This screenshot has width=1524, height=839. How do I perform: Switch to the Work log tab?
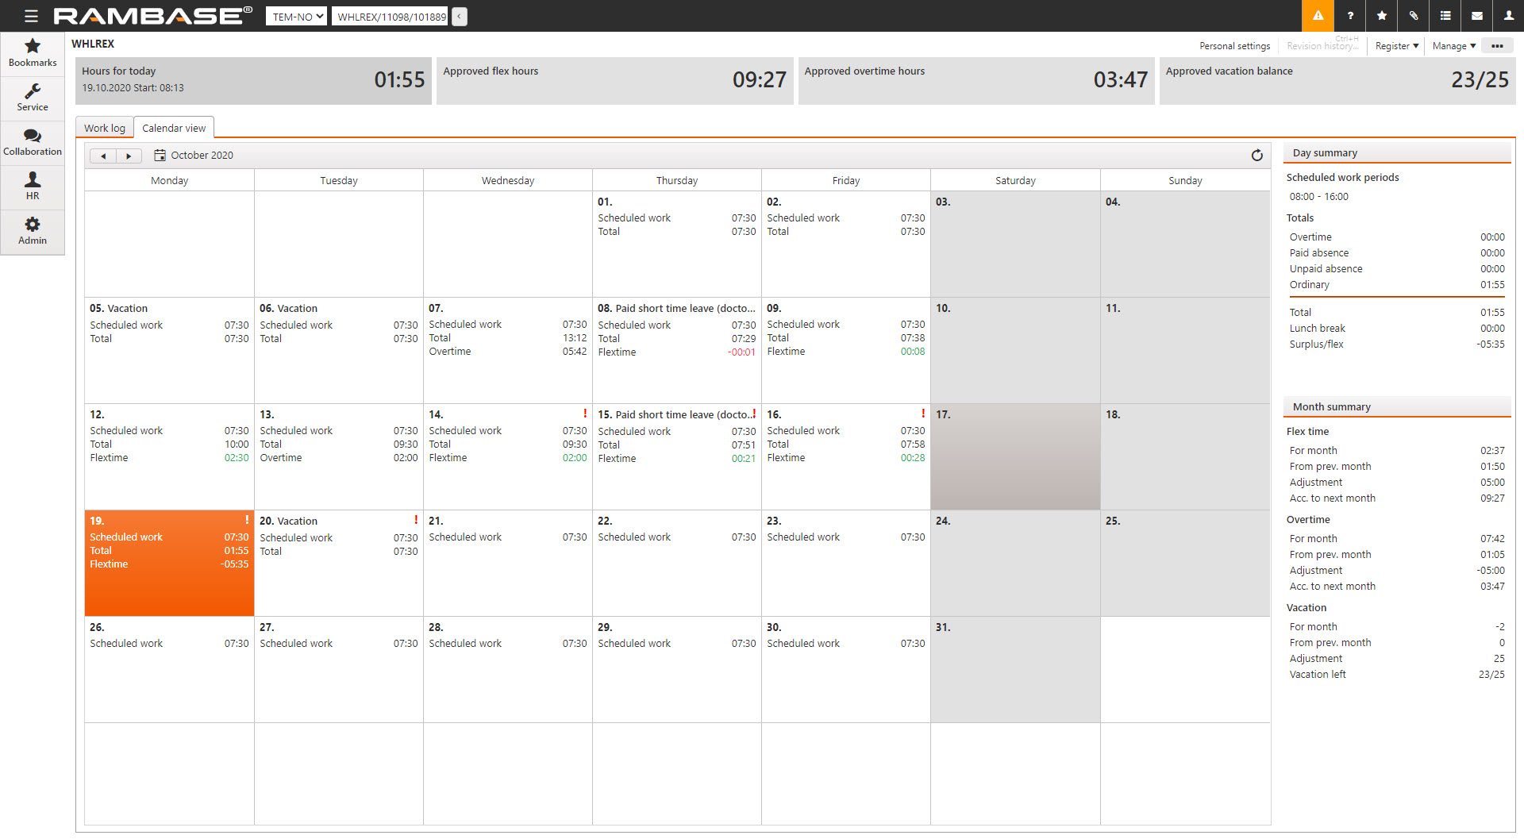pyautogui.click(x=105, y=128)
